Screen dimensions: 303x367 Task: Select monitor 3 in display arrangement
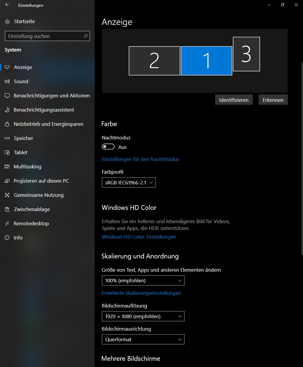pyautogui.click(x=246, y=54)
